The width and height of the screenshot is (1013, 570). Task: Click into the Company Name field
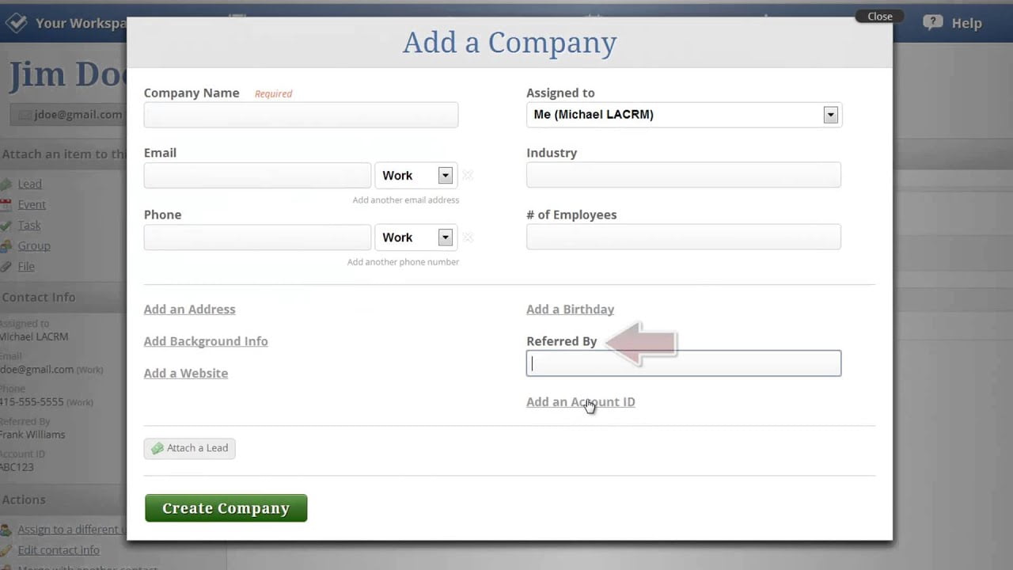click(x=301, y=115)
